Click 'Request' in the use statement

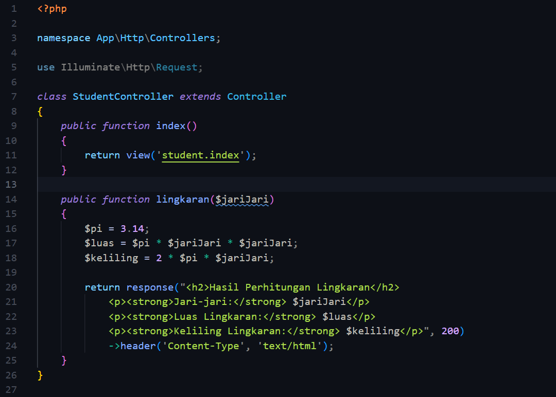[x=177, y=67]
